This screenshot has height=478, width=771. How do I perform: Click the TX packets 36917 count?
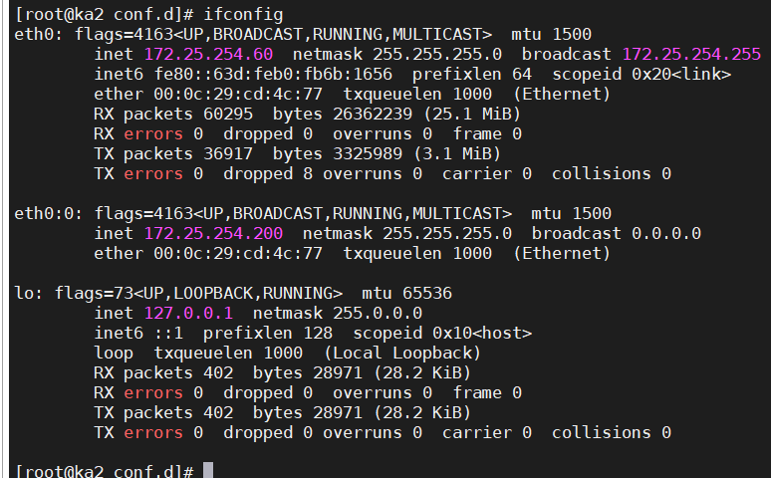coord(228,153)
